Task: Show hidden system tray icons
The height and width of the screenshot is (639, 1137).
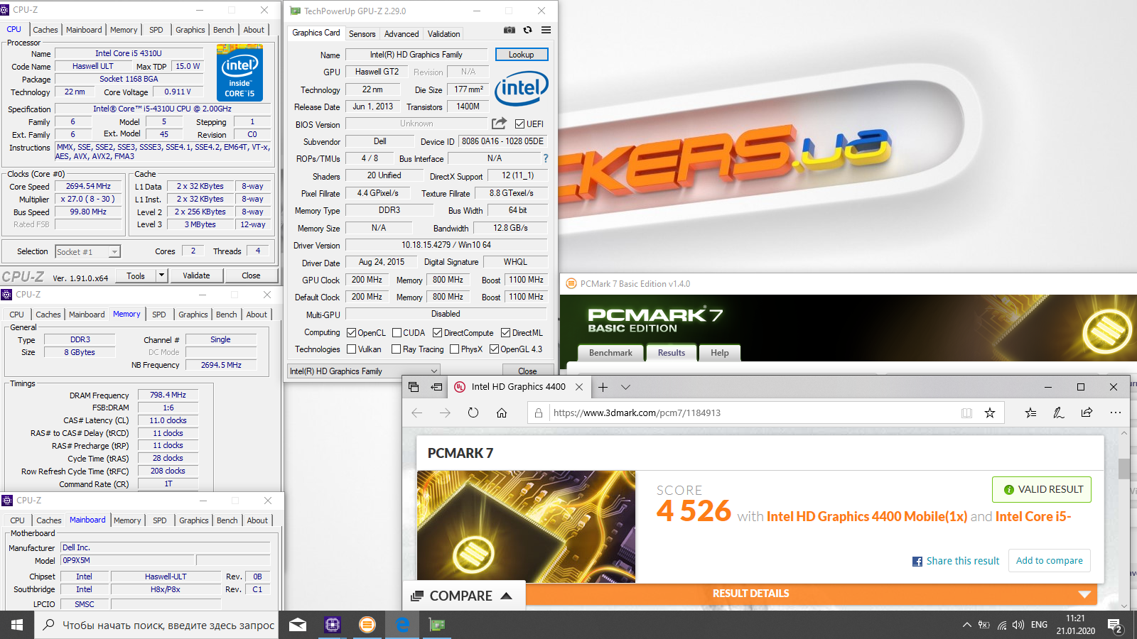Action: [x=966, y=625]
